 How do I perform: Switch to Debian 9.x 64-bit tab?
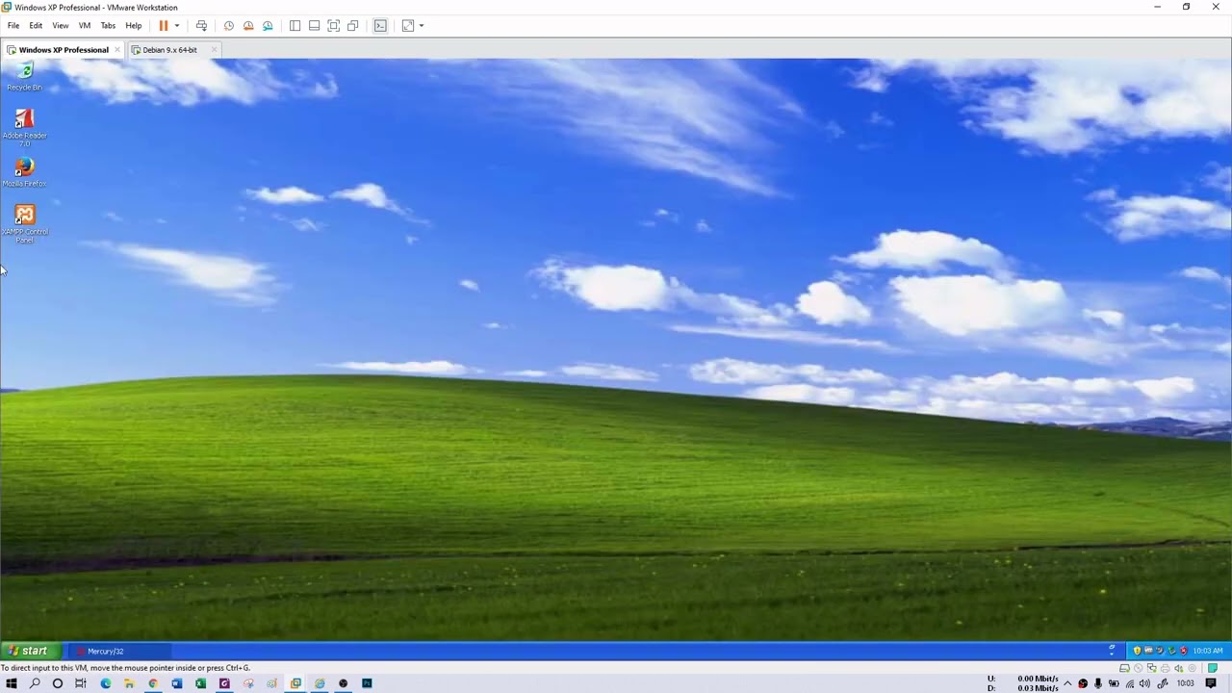170,50
